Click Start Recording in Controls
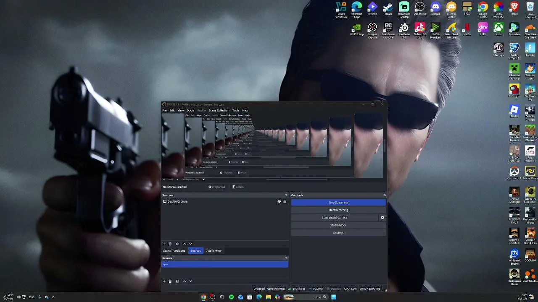The width and height of the screenshot is (538, 302). pos(338,210)
